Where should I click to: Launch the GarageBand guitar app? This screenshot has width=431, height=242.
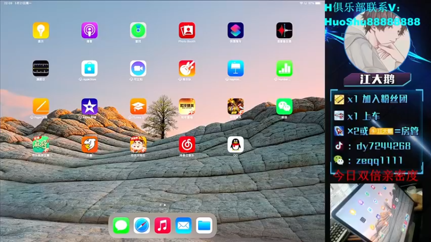pos(187,68)
